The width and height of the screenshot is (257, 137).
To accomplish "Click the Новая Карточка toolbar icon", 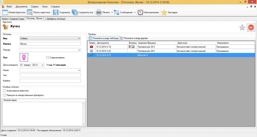I will coord(5,13).
